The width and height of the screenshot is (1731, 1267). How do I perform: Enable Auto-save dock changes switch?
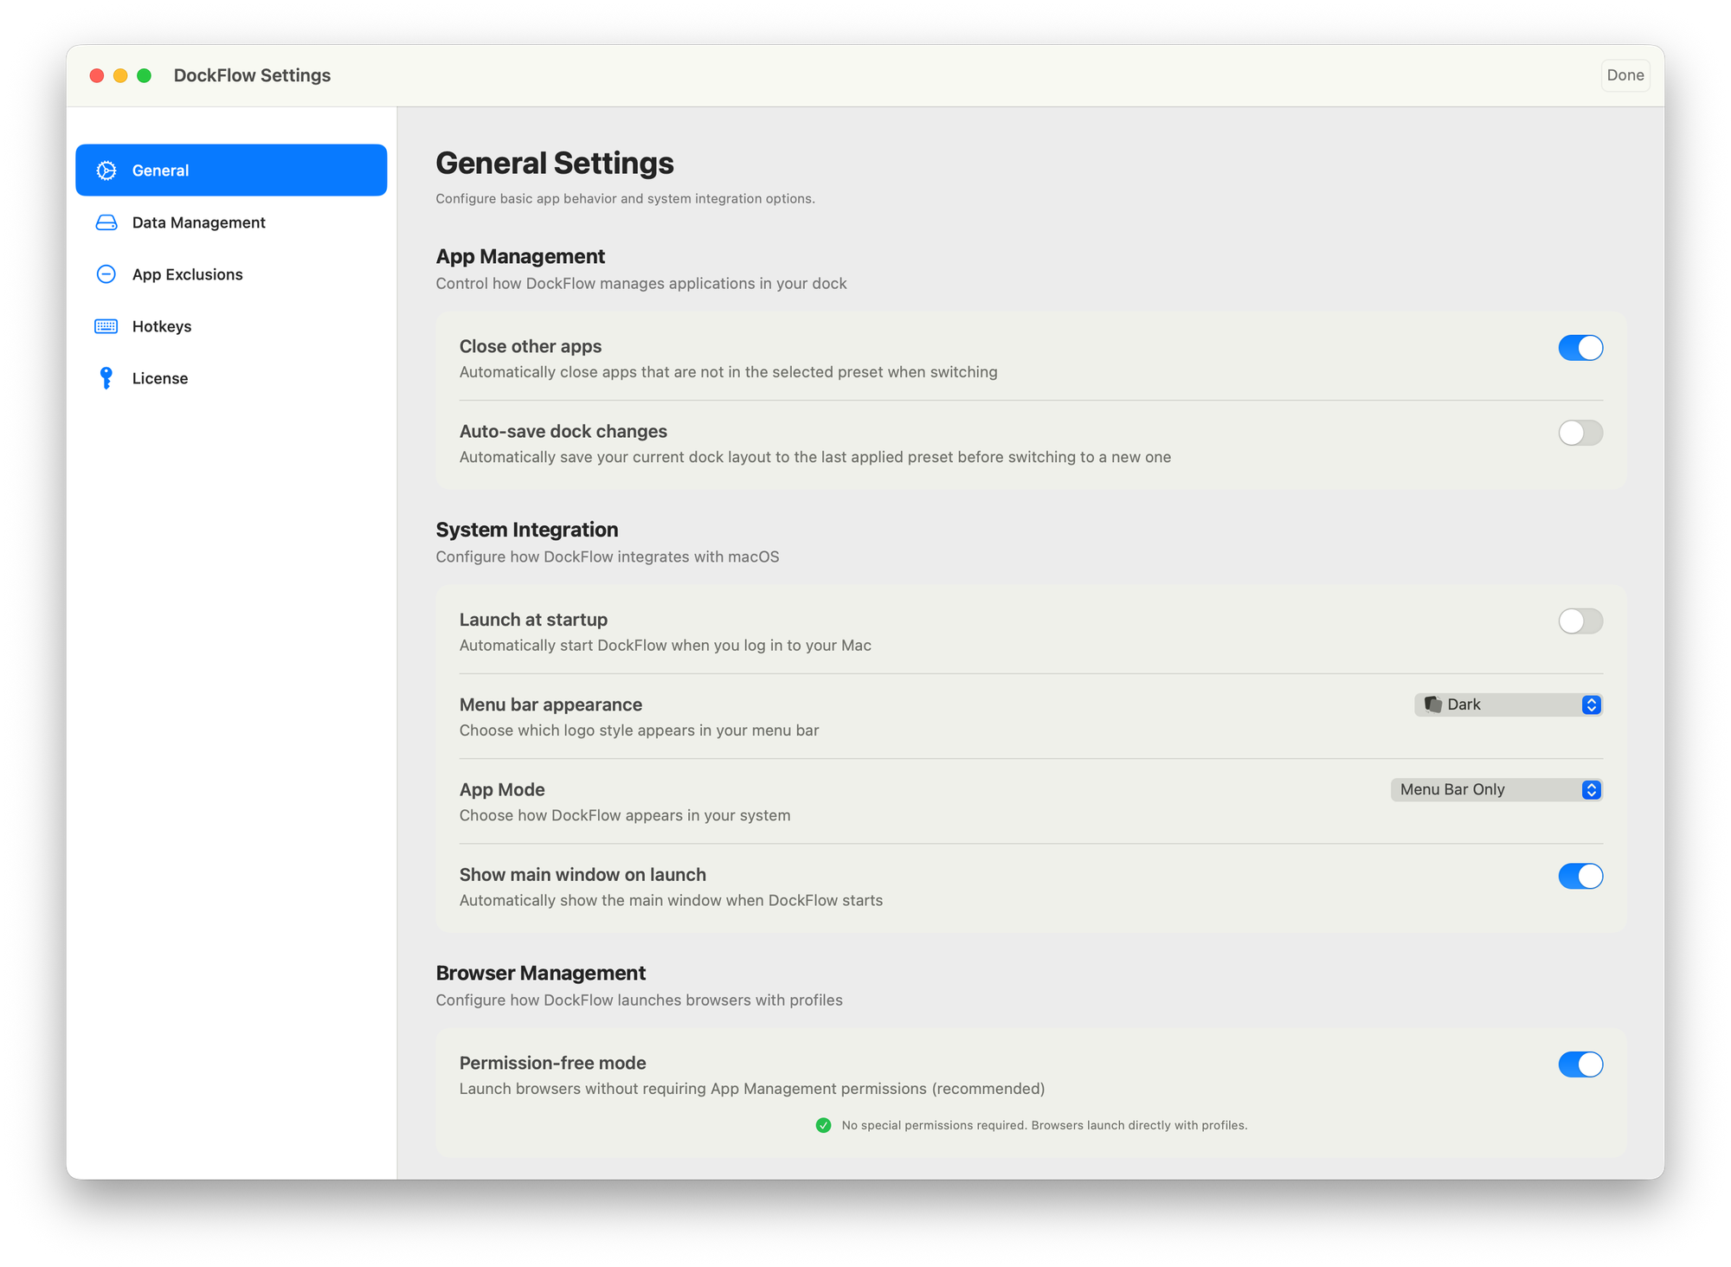[x=1580, y=433]
